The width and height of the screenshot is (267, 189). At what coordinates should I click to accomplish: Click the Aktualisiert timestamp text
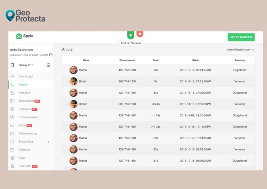pos(29,55)
